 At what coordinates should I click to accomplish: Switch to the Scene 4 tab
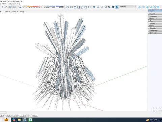click(15, 12)
